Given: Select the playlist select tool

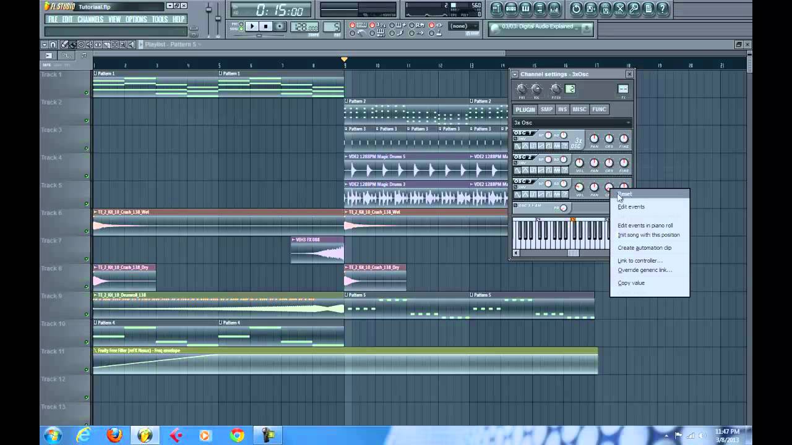Looking at the screenshot, I should point(114,44).
